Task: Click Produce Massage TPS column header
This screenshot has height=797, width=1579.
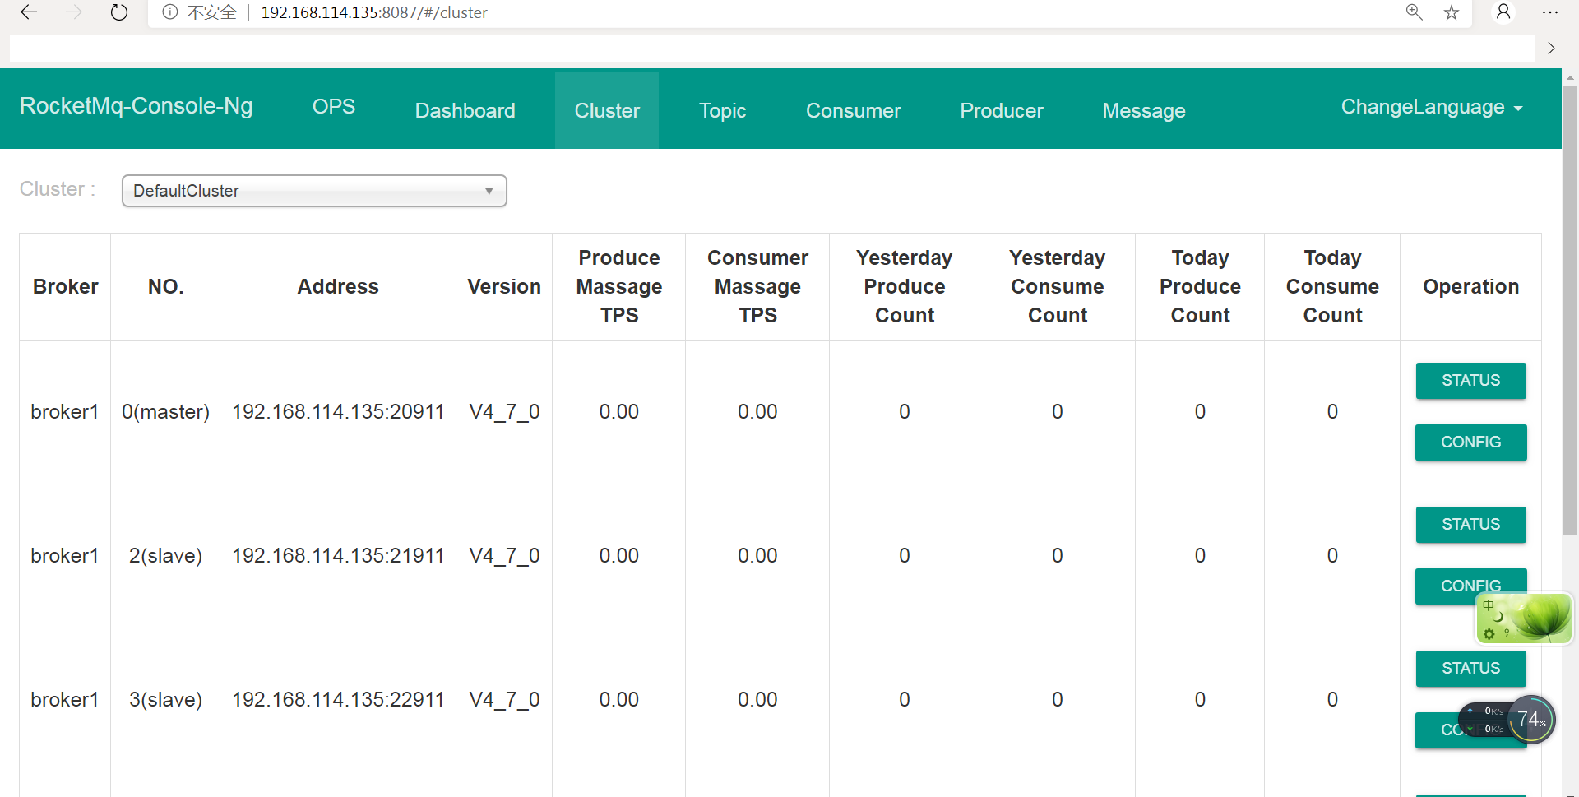Action: click(619, 286)
